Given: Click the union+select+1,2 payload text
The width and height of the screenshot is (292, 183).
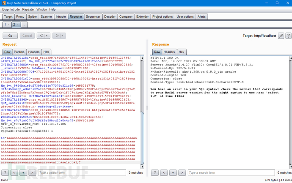Looking at the screenshot, I should click(x=66, y=162).
